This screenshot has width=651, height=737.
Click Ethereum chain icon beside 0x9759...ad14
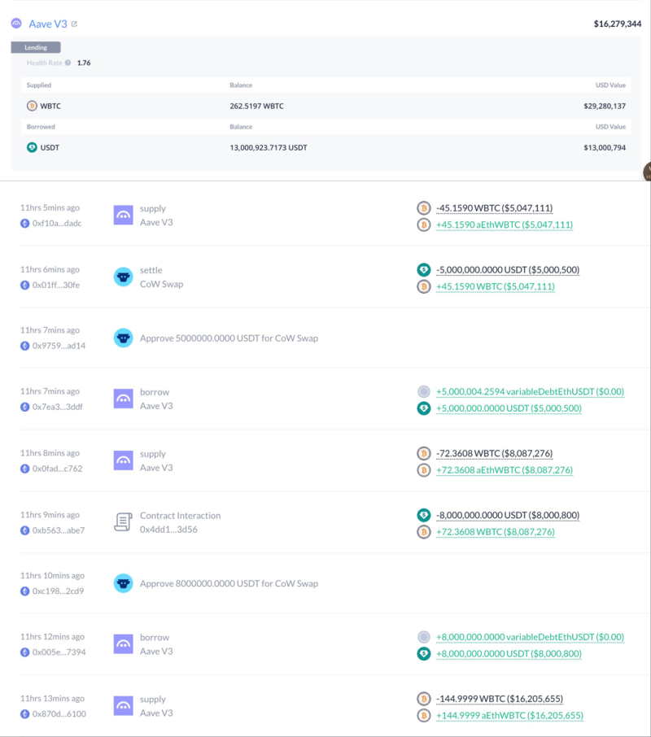[25, 346]
